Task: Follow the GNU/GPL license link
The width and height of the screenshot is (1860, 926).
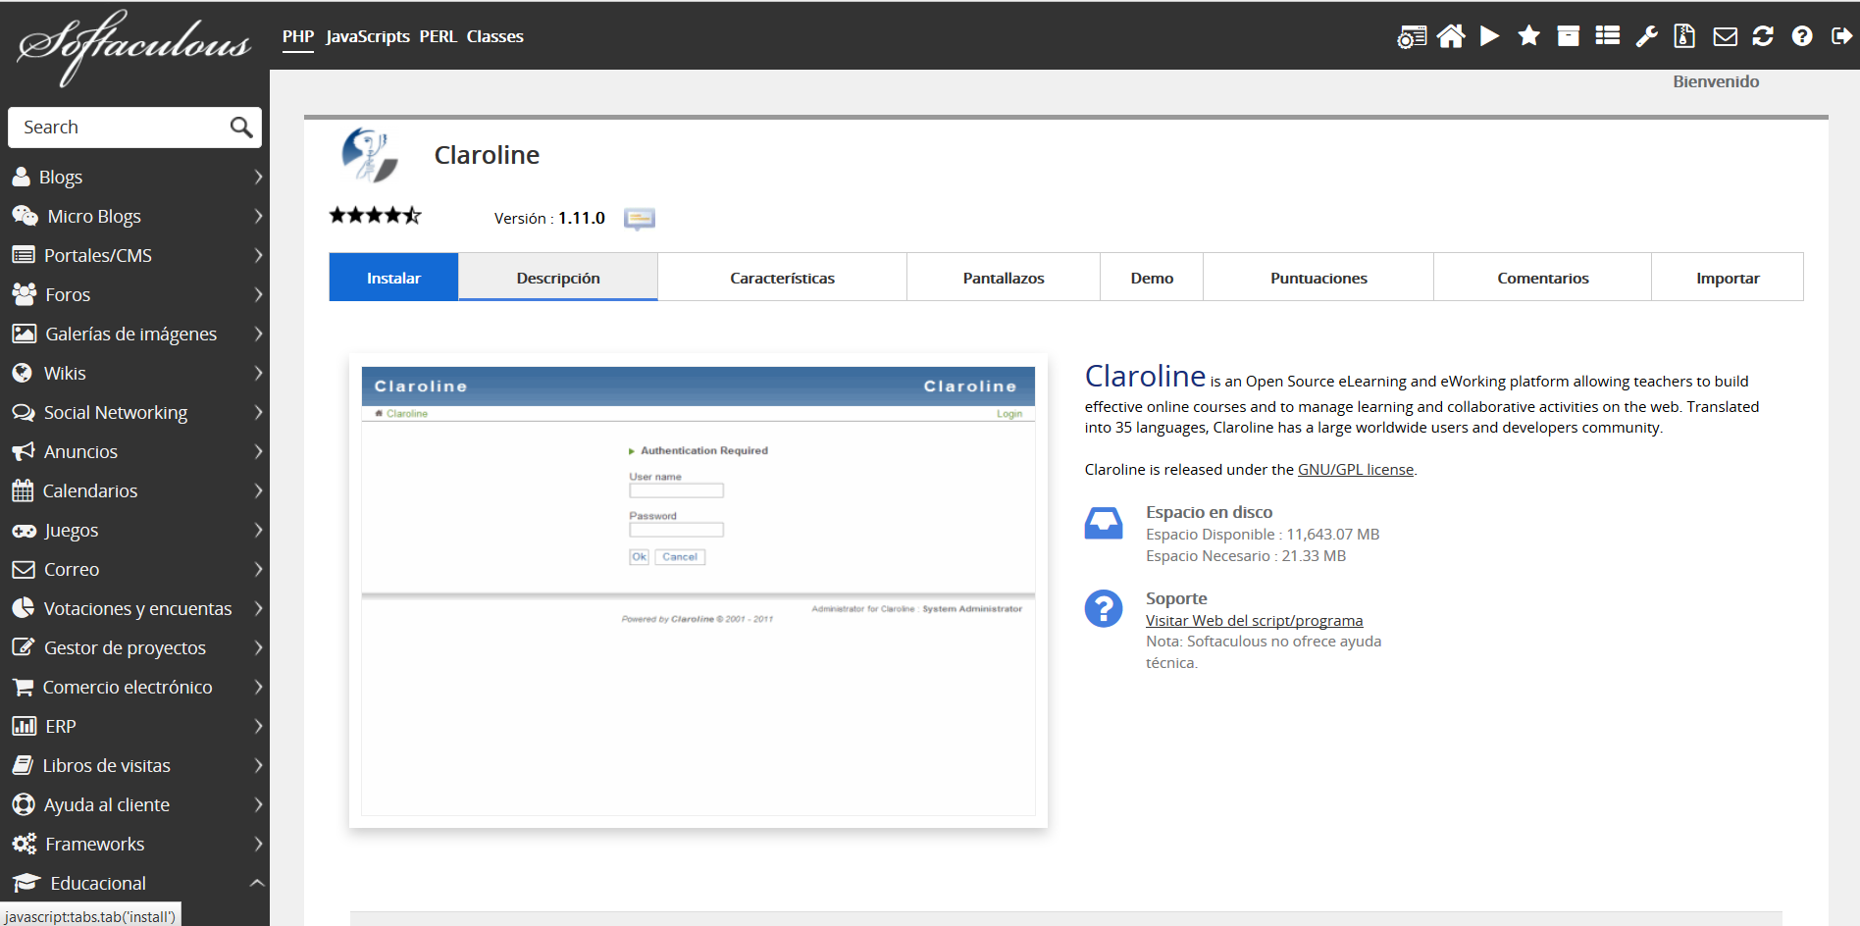Action: point(1355,470)
